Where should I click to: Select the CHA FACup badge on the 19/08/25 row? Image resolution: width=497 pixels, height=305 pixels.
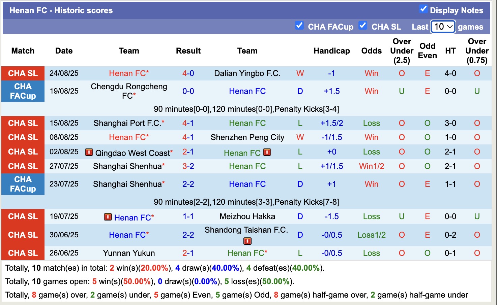[23, 91]
